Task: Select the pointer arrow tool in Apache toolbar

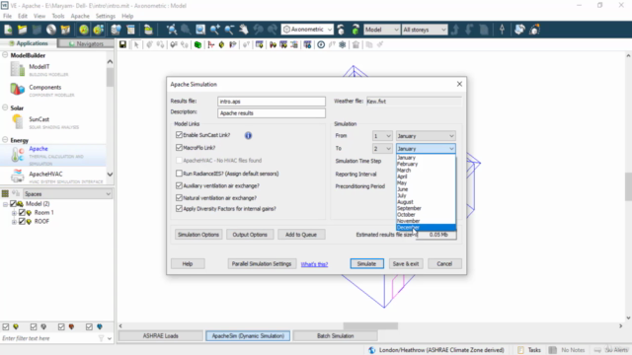Action: 136,44
